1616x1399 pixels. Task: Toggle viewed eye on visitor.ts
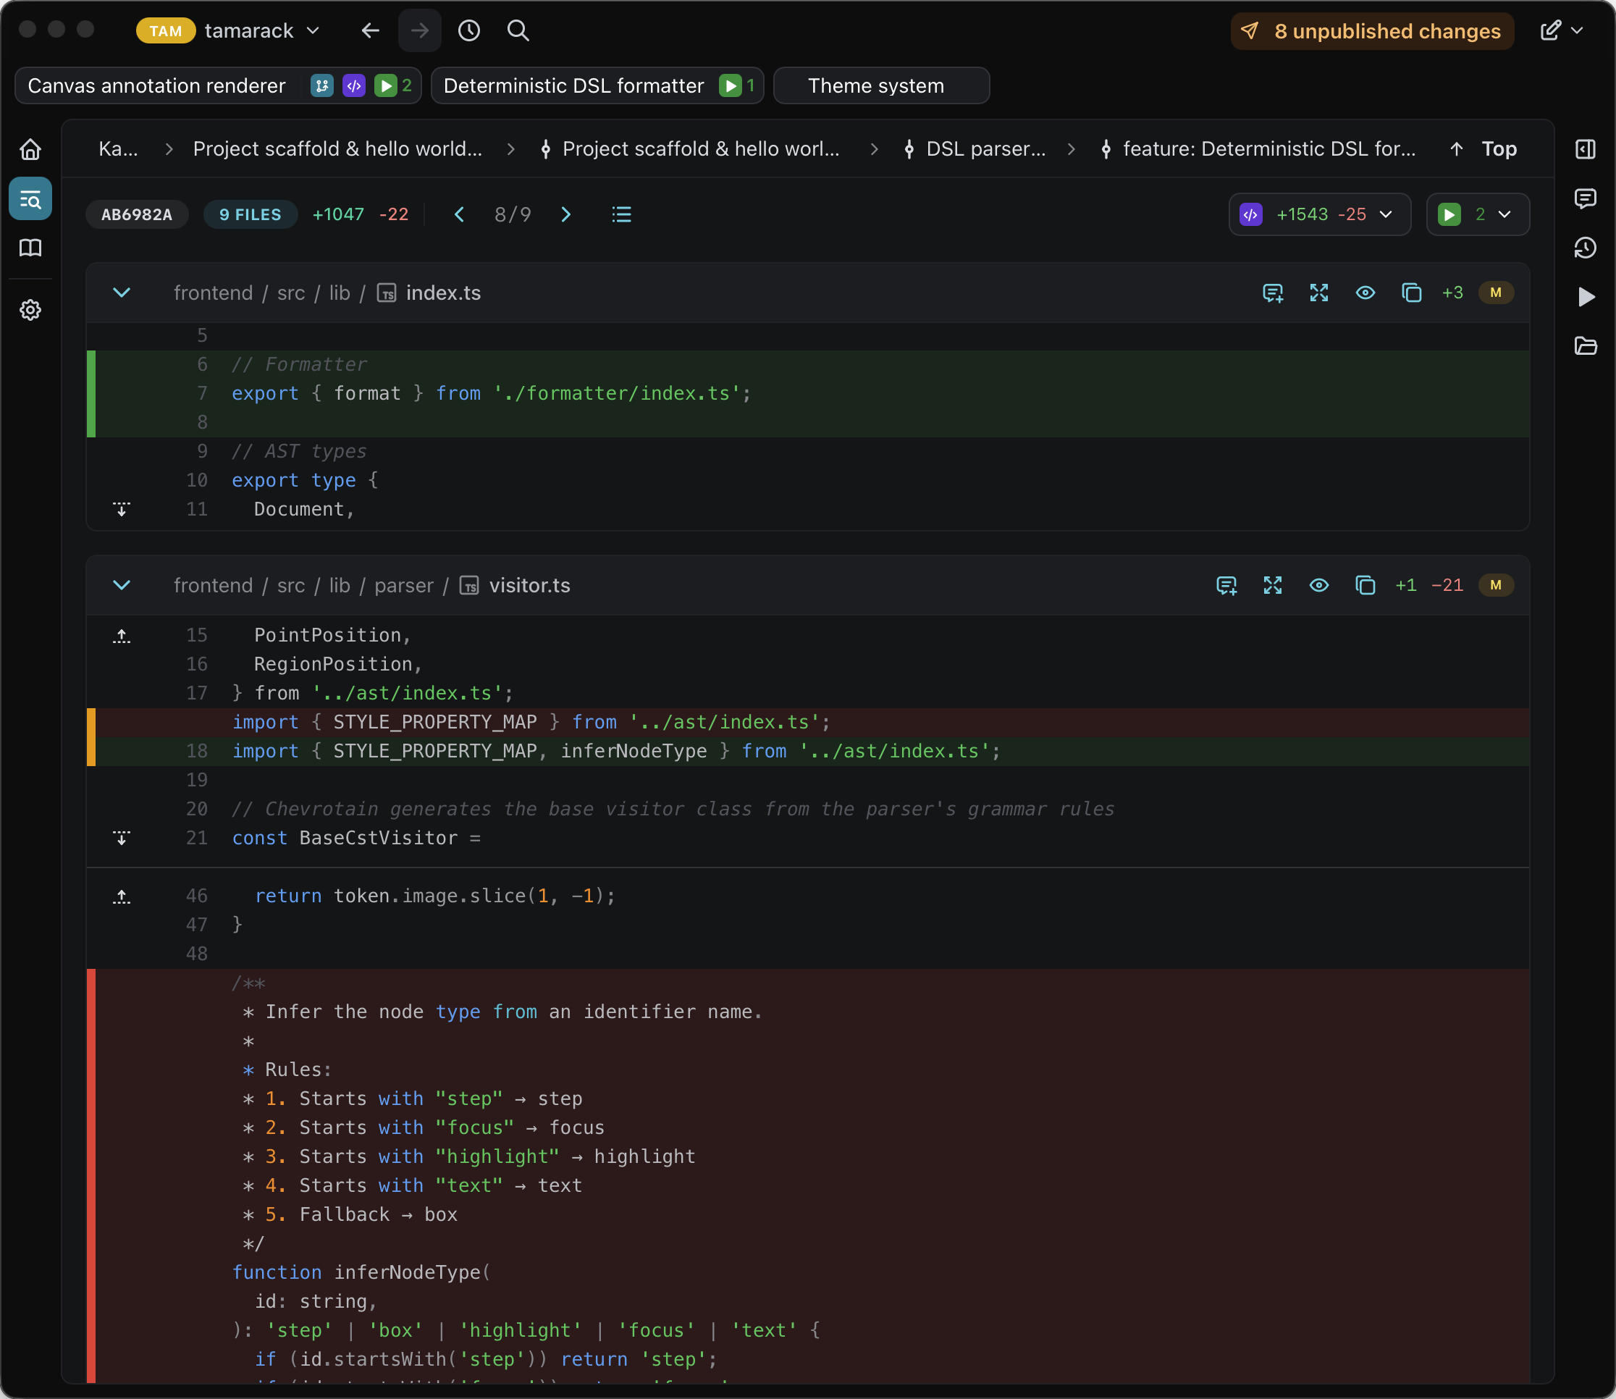[1318, 586]
